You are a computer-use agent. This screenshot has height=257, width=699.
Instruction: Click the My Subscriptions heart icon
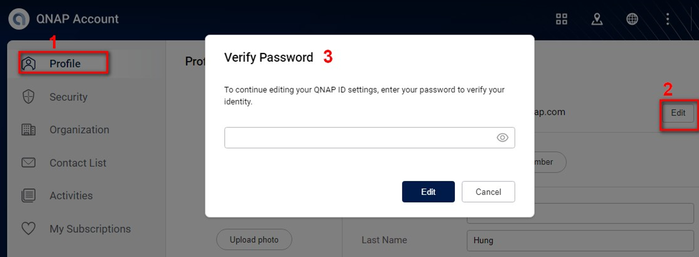29,229
